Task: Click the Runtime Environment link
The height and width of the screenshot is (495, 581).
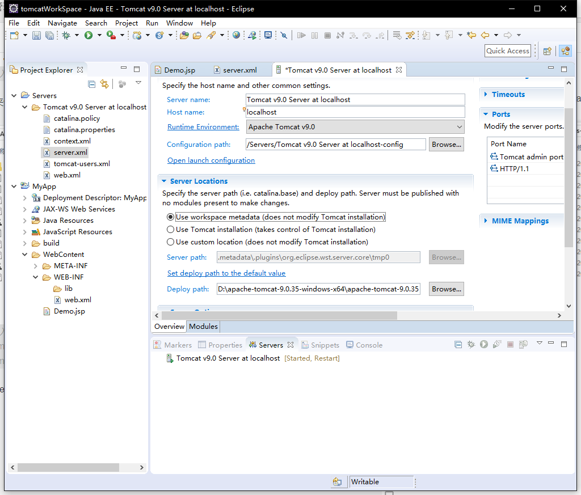Action: pyautogui.click(x=203, y=127)
